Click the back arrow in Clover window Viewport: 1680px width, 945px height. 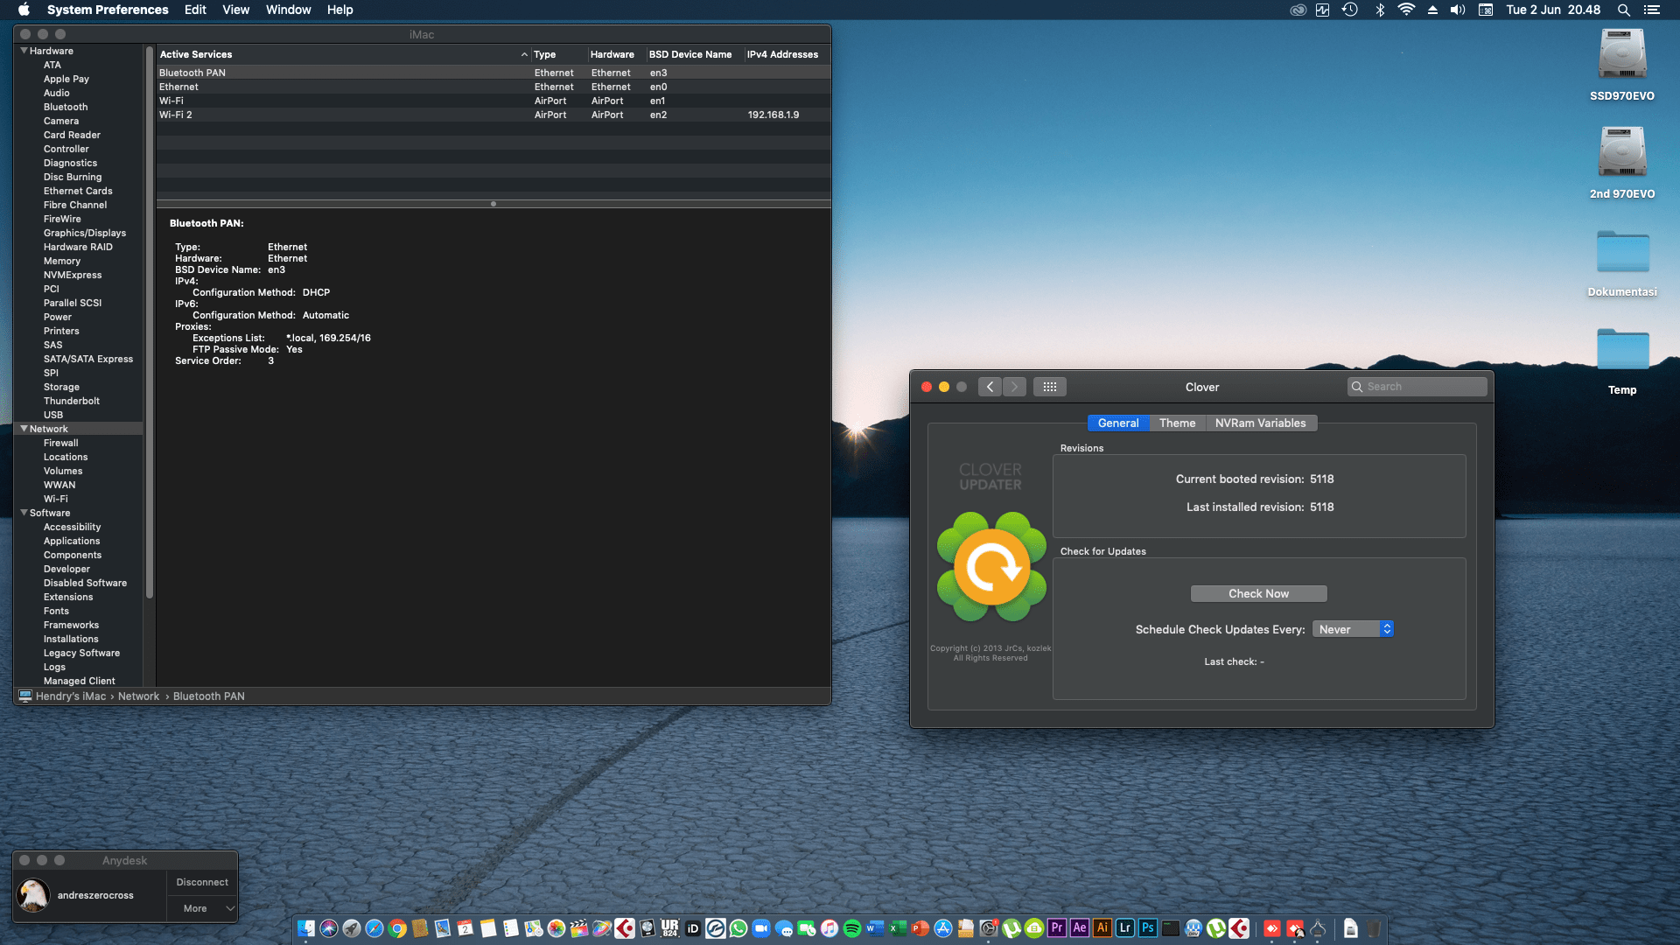pyautogui.click(x=990, y=387)
